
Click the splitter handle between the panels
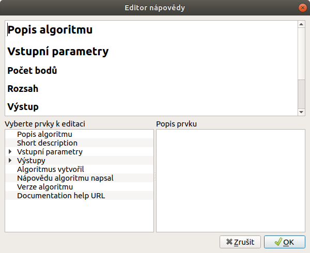click(x=155, y=177)
